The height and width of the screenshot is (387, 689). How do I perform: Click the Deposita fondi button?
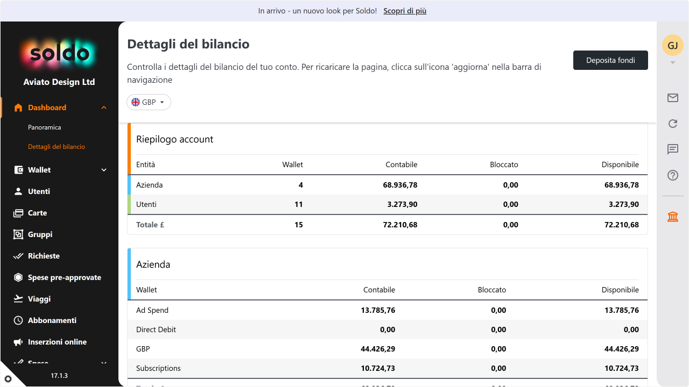[x=610, y=60]
